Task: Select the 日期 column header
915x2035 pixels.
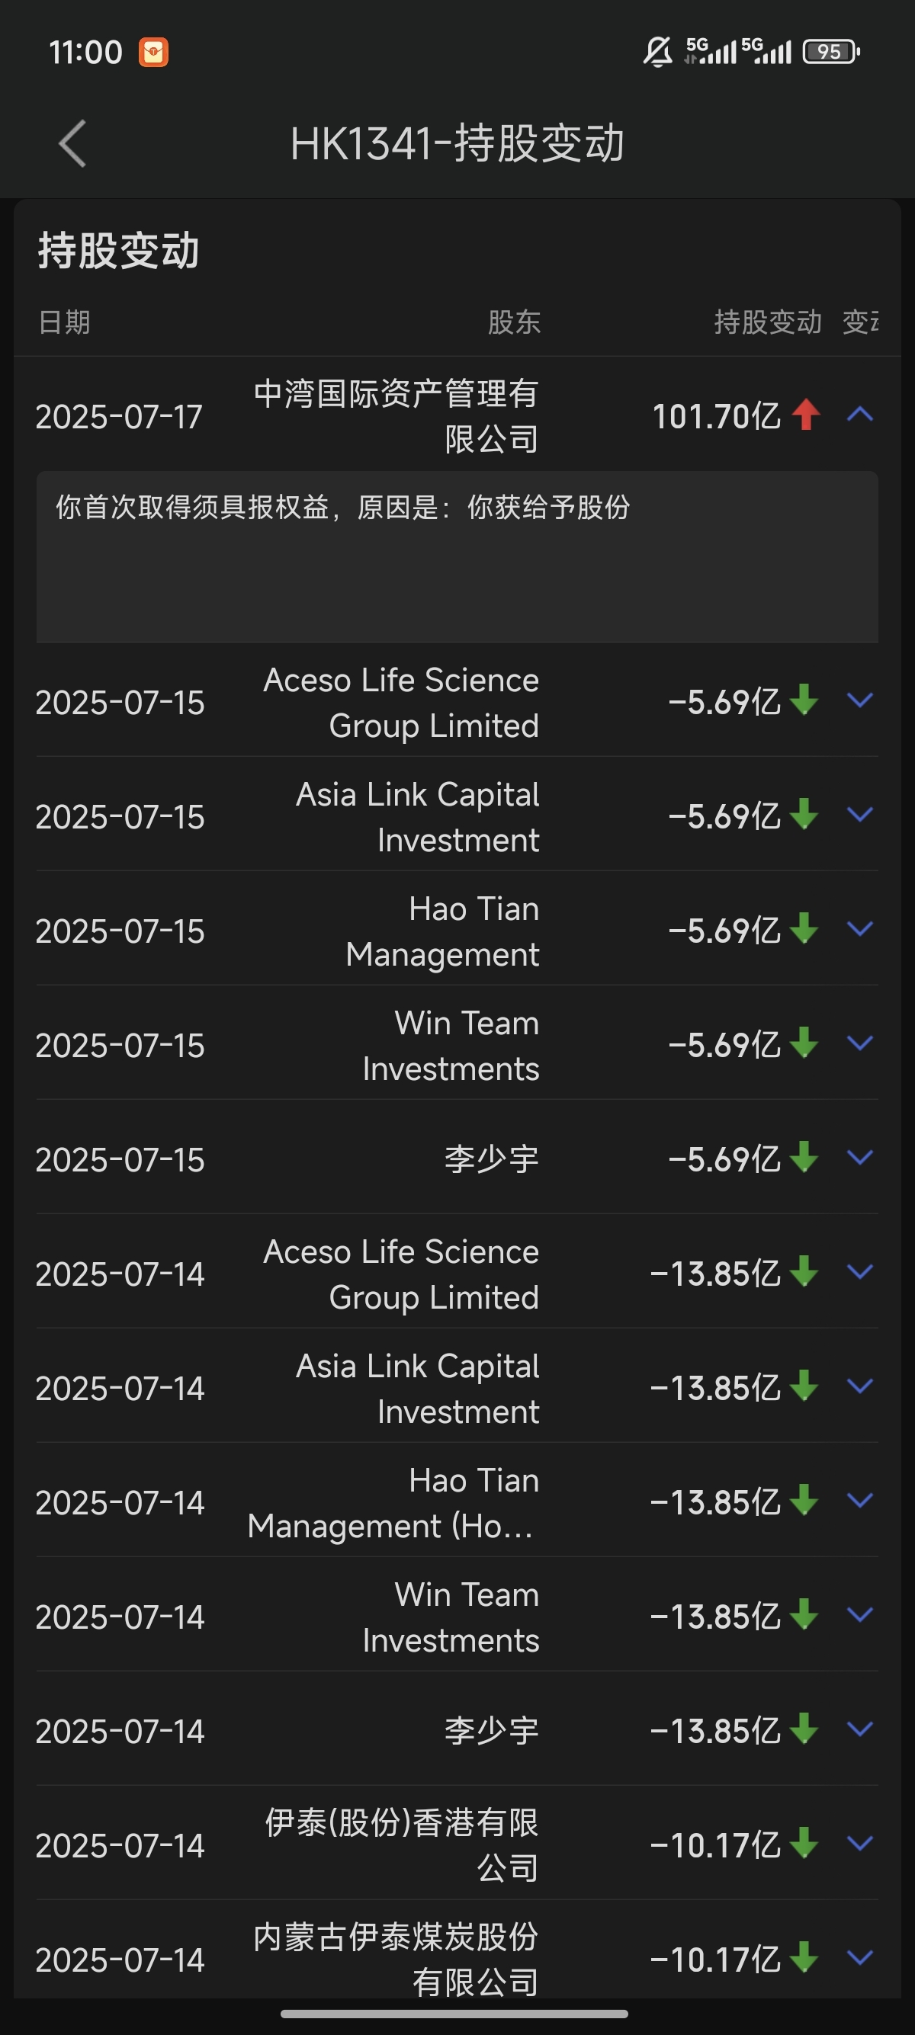Action: pos(64,322)
